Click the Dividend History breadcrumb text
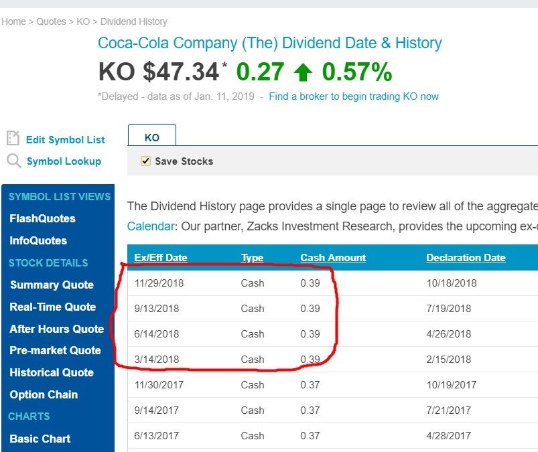Viewport: 538px width, 452px height. 134,21
